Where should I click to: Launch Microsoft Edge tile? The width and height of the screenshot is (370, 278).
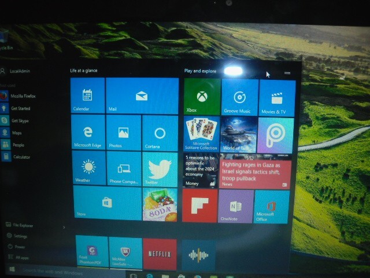click(x=88, y=132)
